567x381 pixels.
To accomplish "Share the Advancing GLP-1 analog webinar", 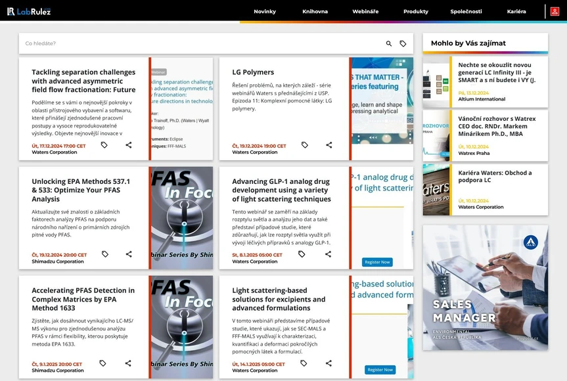I will click(328, 254).
